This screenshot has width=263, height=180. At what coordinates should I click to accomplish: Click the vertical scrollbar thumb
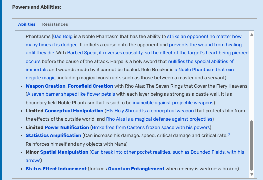(x=252, y=145)
